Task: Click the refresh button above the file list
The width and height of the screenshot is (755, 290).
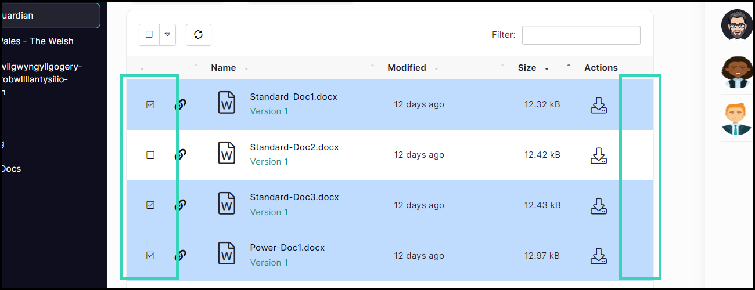Action: point(199,35)
